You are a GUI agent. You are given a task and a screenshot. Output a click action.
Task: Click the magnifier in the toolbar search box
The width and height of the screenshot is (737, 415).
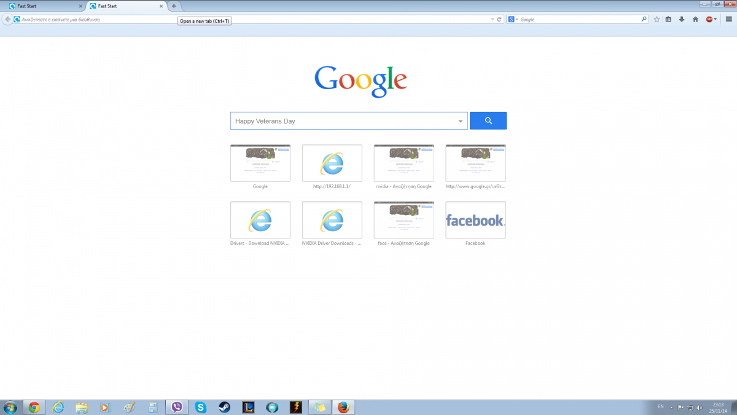pos(644,19)
